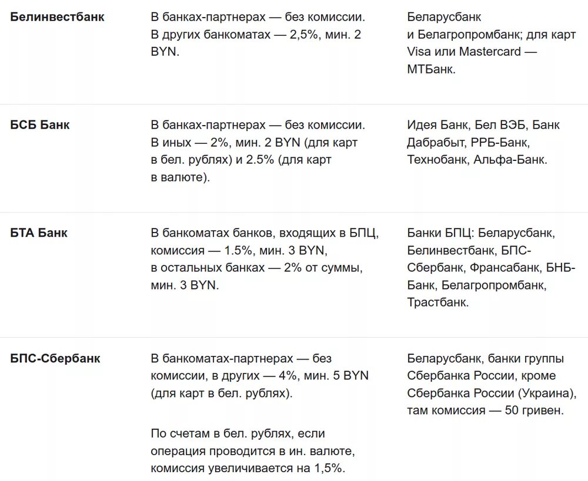Click the "МТБанк." partner bank text
The height and width of the screenshot is (481, 588).
pyautogui.click(x=432, y=69)
